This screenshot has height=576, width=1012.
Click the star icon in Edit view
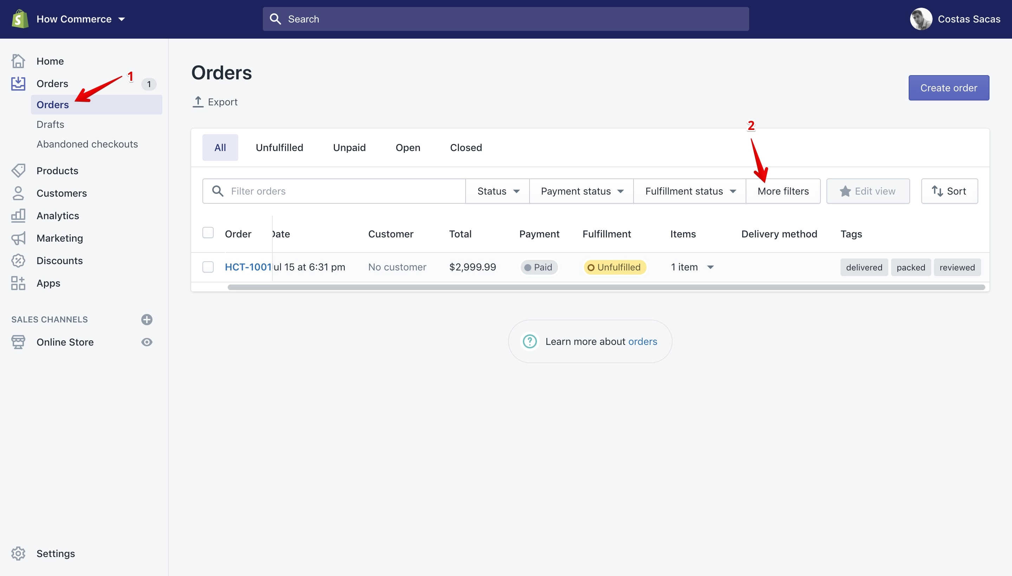pos(845,191)
